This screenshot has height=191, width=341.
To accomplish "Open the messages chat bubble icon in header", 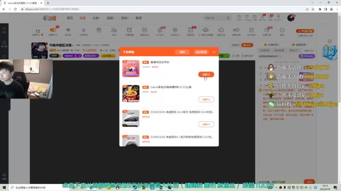I will pyautogui.click(x=270, y=17).
